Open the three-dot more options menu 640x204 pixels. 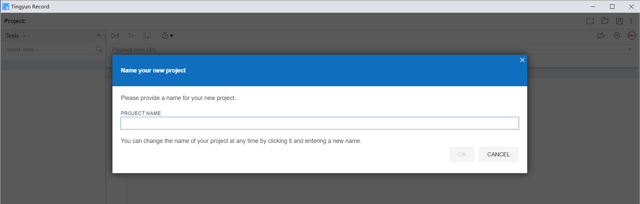(631, 21)
